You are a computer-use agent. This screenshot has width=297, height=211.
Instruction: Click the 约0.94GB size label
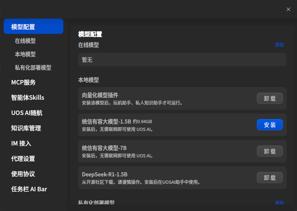pyautogui.click(x=143, y=122)
